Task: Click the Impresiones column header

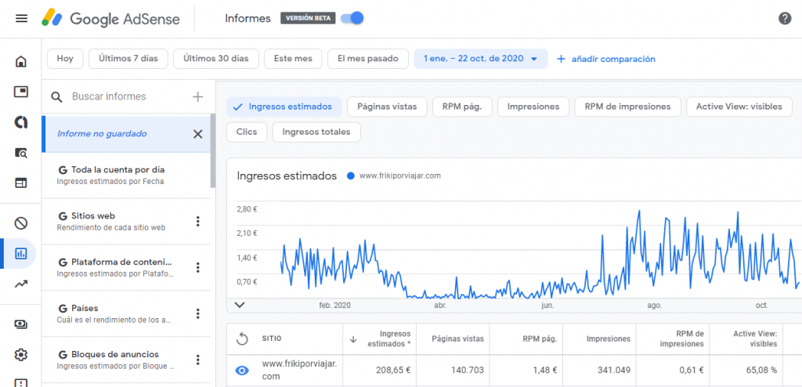Action: (x=608, y=339)
